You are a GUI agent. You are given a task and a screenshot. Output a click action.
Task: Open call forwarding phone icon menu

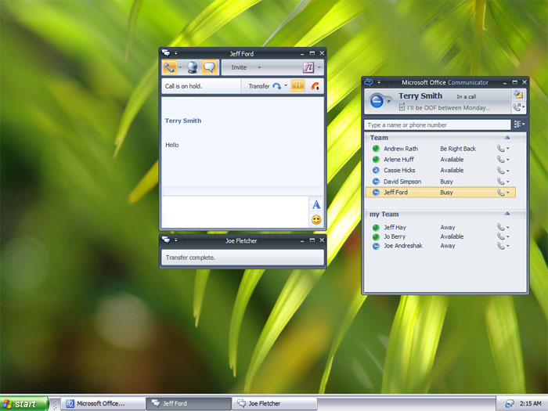pyautogui.click(x=518, y=107)
